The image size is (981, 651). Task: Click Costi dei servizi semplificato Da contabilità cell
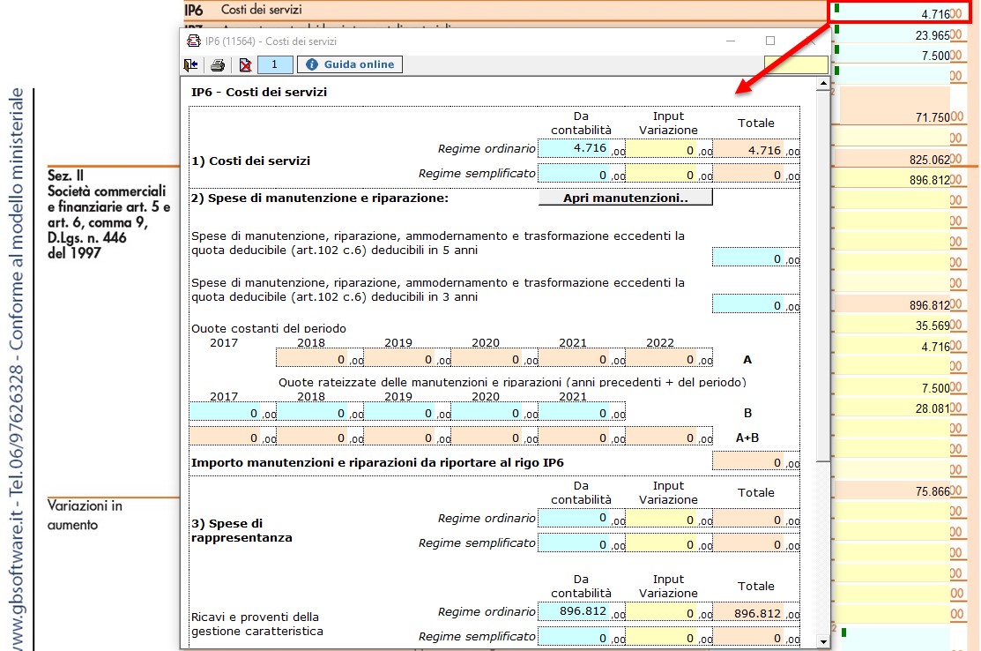coord(581,174)
